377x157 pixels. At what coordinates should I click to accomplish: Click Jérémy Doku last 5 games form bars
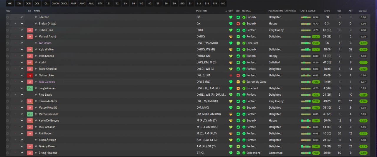coord(306,146)
